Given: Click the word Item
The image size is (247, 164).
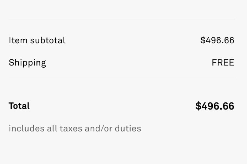Looking at the screenshot, I should click(18, 40).
